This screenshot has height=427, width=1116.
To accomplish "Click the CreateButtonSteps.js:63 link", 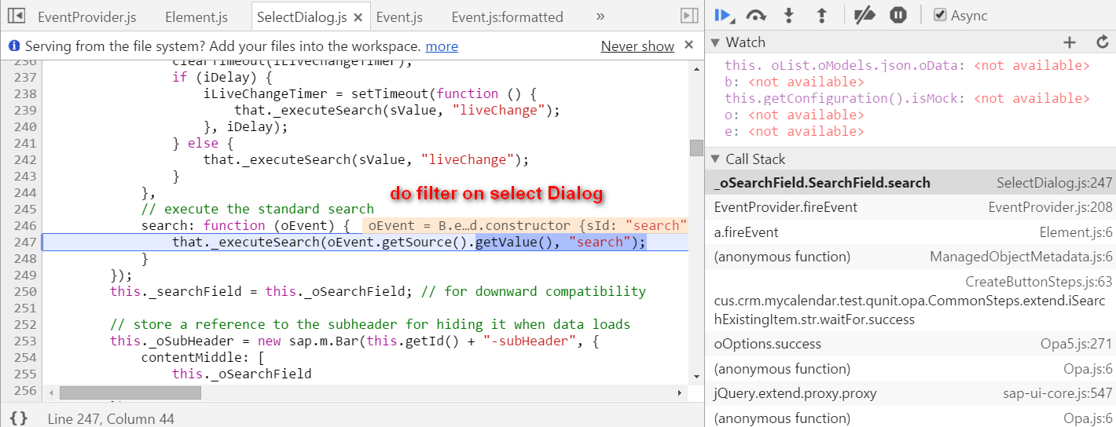I will [1039, 282].
